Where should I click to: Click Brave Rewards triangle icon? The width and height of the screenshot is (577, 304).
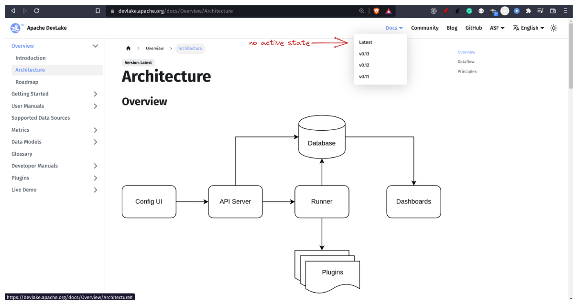[389, 10]
